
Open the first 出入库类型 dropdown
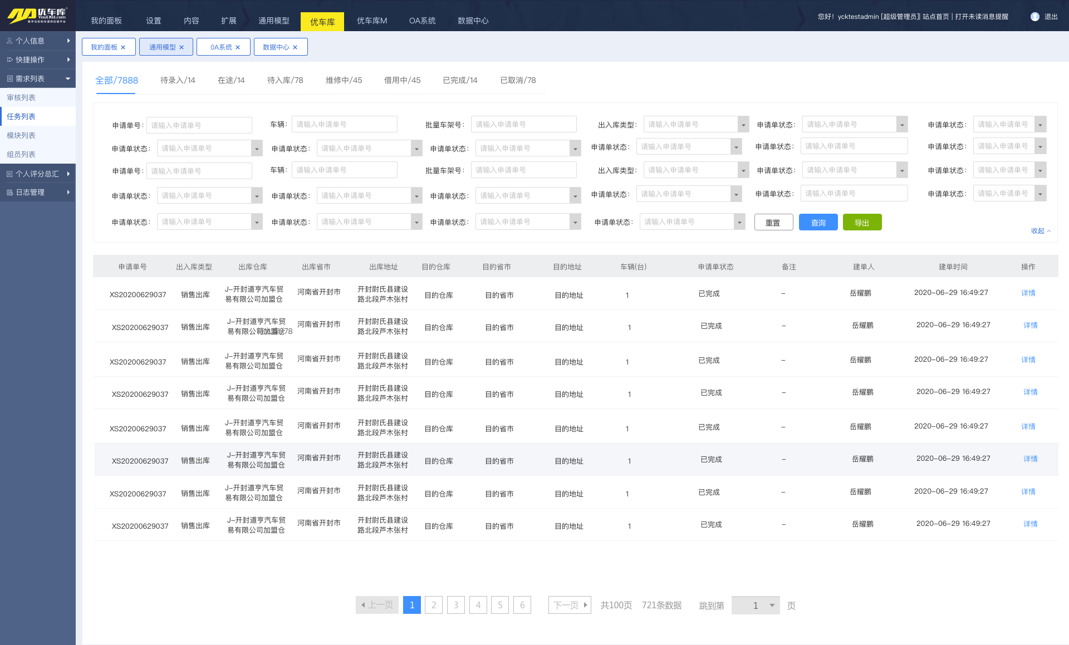pyautogui.click(x=743, y=125)
